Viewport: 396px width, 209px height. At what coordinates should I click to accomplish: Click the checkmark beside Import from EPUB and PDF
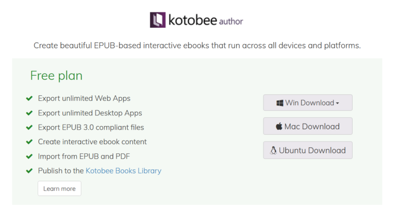coord(29,156)
